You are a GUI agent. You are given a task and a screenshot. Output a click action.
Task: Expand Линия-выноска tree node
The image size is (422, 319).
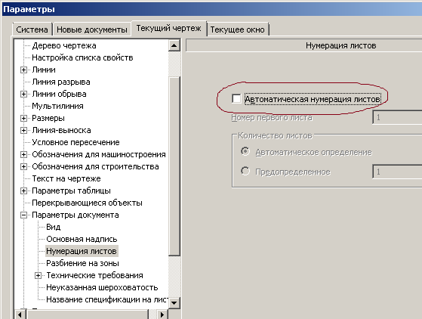click(x=23, y=131)
